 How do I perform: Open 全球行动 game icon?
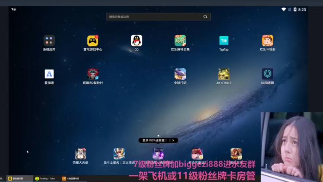180,74
